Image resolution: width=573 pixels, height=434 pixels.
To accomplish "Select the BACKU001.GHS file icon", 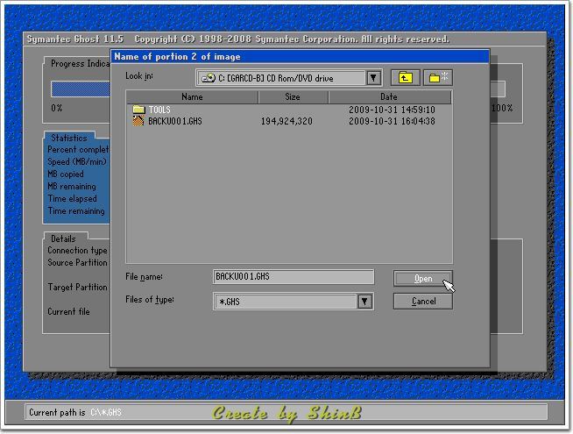I will pyautogui.click(x=138, y=121).
